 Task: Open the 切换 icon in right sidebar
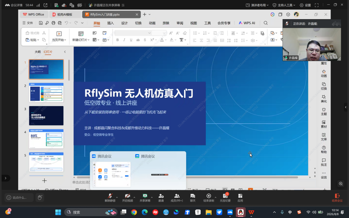324,86
